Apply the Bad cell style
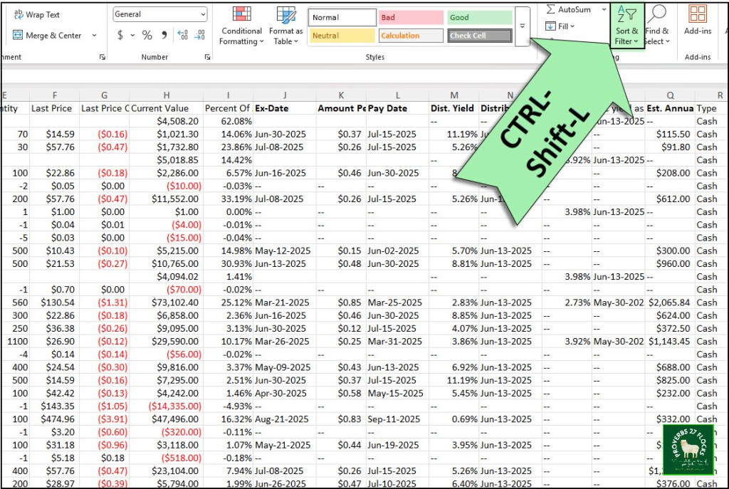The height and width of the screenshot is (489, 729). (411, 18)
